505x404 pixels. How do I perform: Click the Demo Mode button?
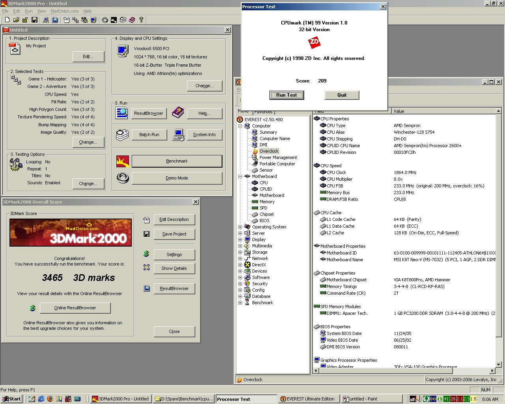(x=177, y=178)
